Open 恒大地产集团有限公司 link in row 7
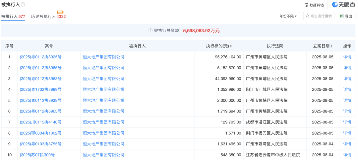358x163 pixels. coord(103,122)
